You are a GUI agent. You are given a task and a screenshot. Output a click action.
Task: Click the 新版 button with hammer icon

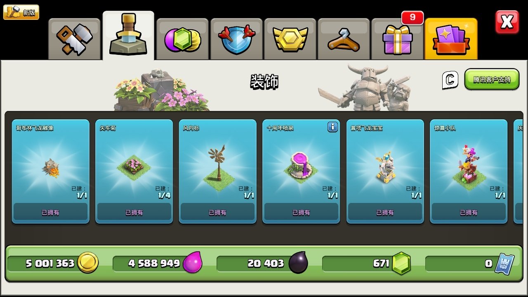coord(21,12)
